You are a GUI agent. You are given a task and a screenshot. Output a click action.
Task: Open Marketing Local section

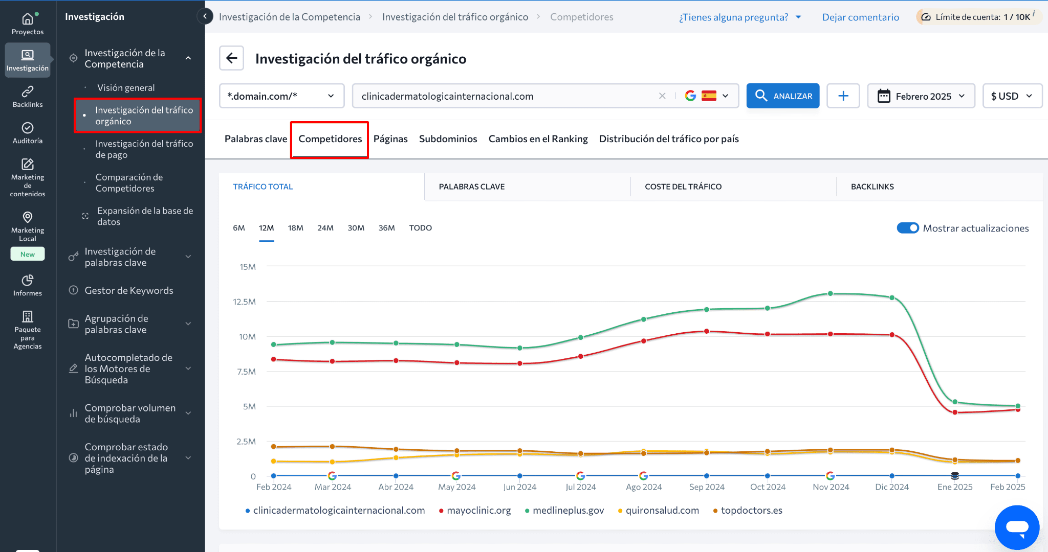click(x=28, y=226)
